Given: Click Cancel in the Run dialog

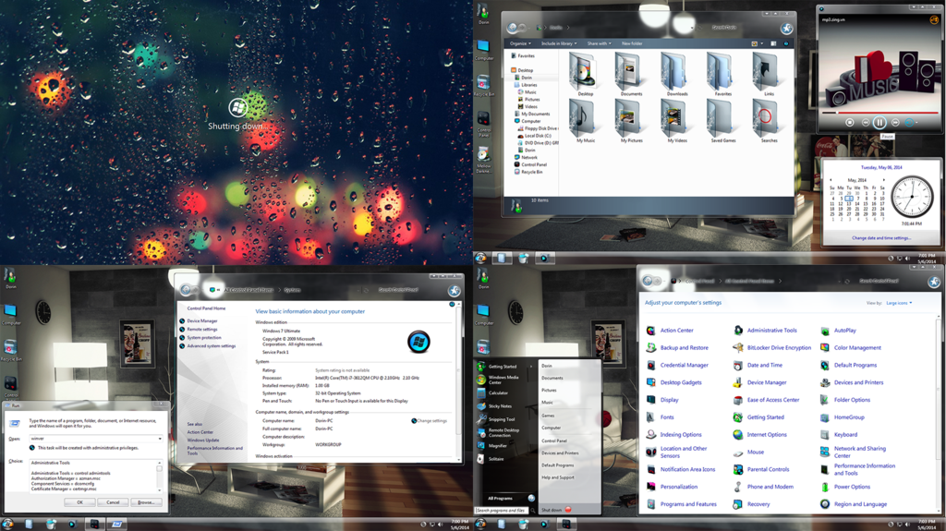Looking at the screenshot, I should pyautogui.click(x=113, y=502).
